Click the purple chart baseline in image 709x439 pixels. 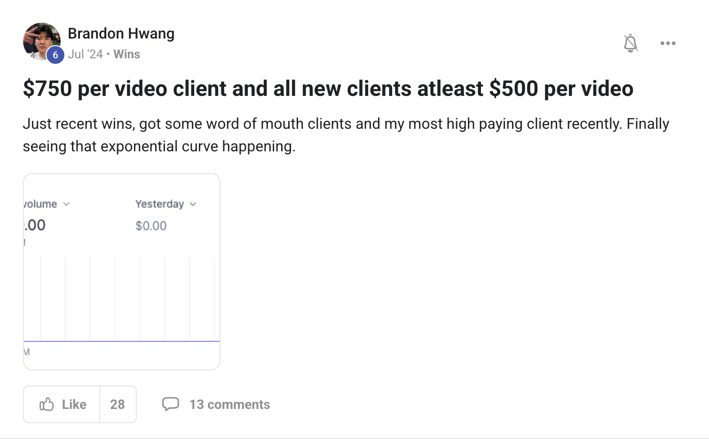coord(122,341)
